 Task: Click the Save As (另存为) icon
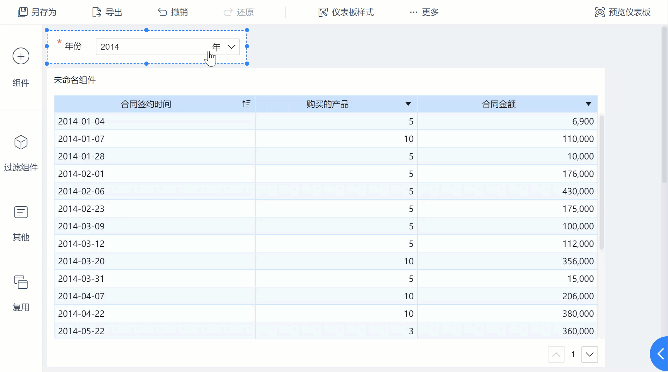tap(23, 12)
